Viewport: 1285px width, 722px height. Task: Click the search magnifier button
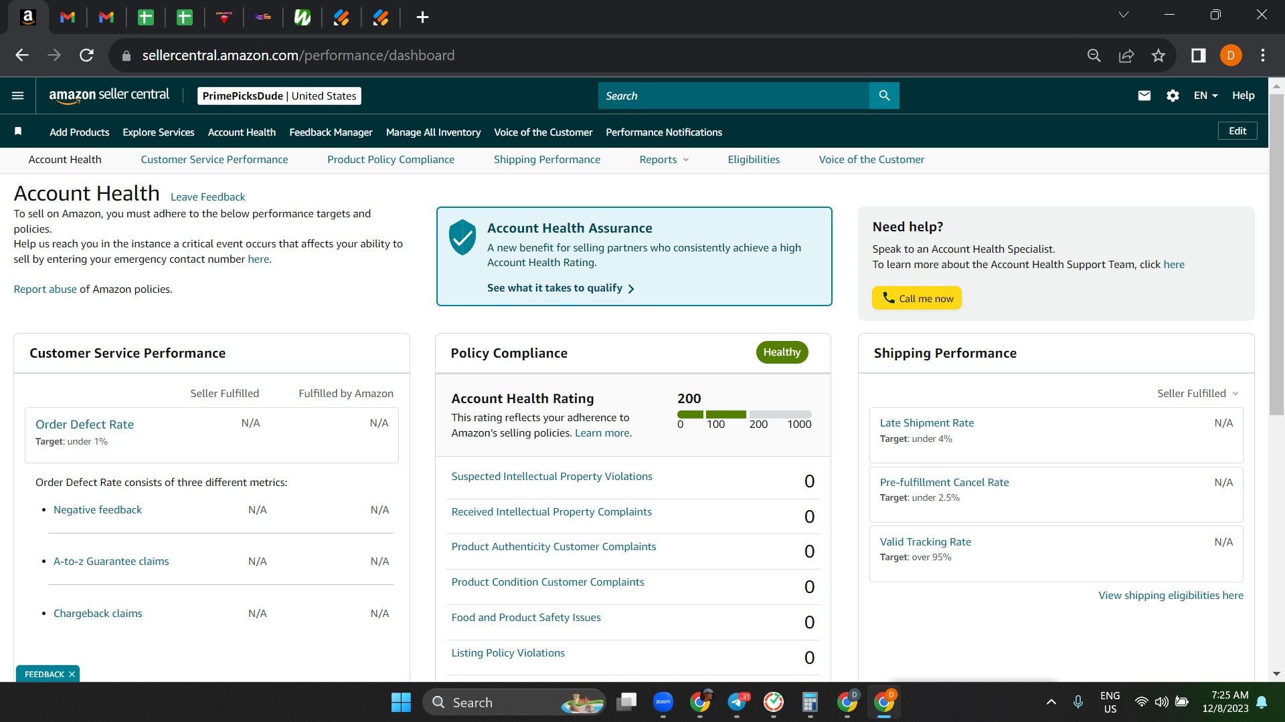[x=884, y=96]
